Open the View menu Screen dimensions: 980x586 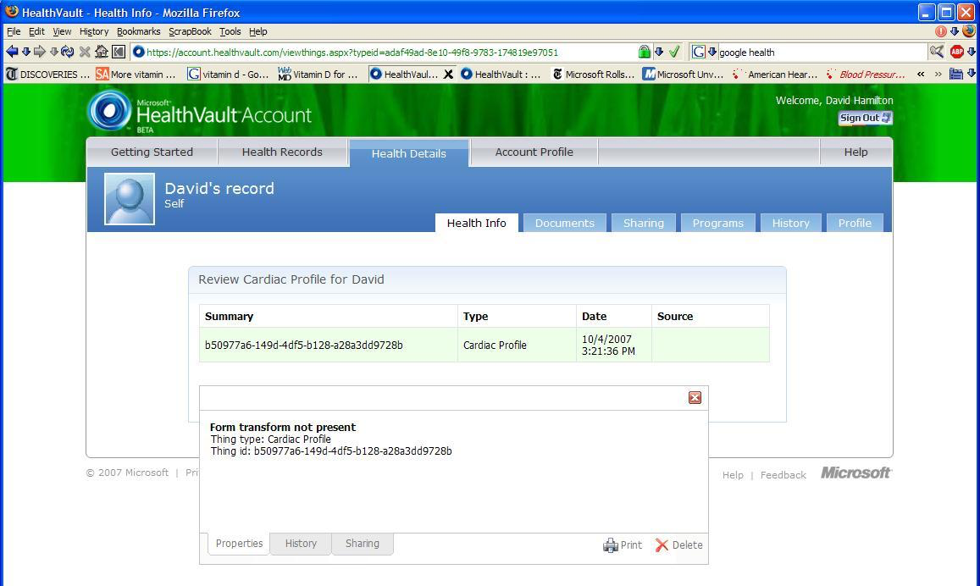[x=62, y=31]
